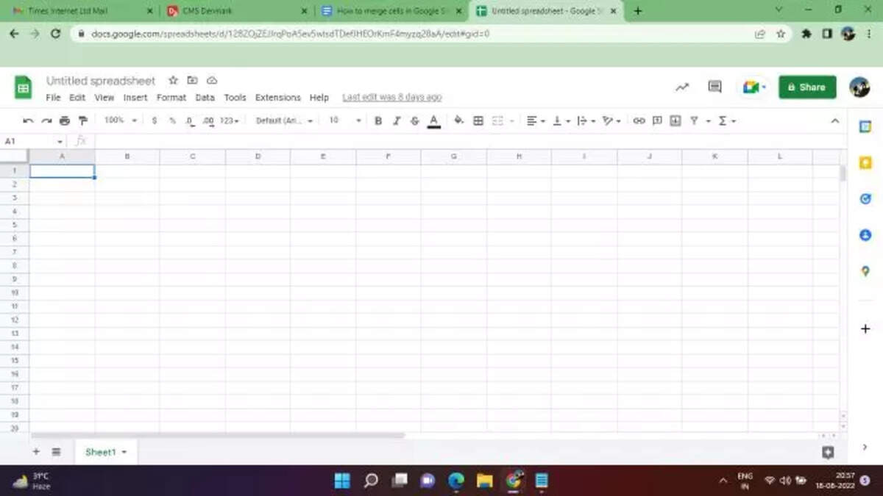Open comment history icon

coord(714,87)
